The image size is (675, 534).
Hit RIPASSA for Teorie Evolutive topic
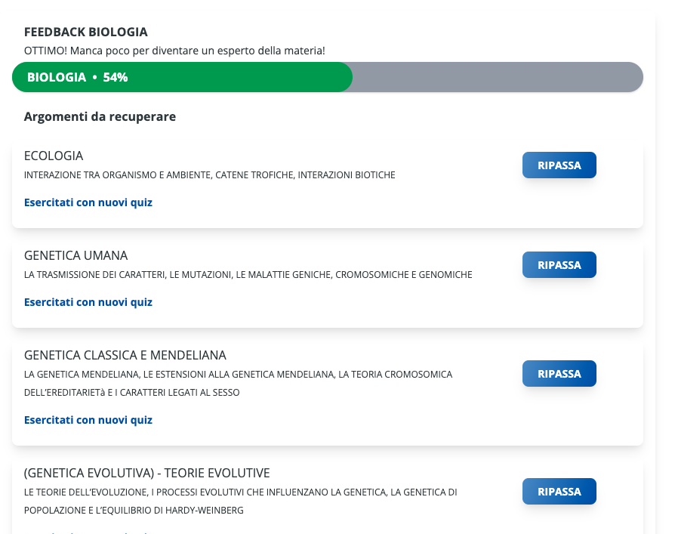559,492
